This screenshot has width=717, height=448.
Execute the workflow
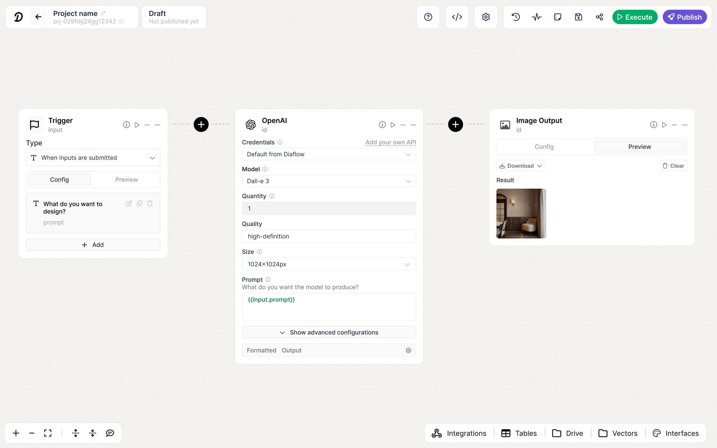tap(634, 17)
